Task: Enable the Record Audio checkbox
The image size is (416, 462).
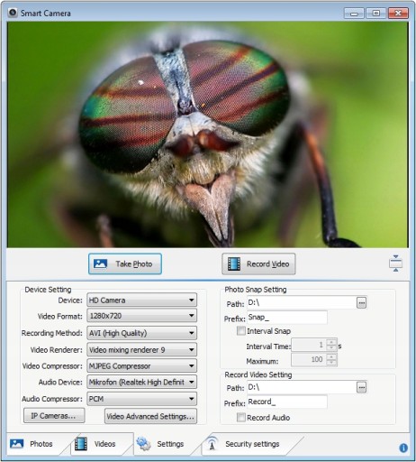Action: point(241,418)
